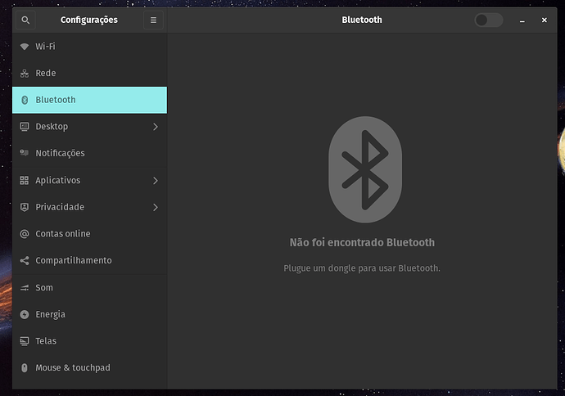Screen dimensions: 565x396
Task: Open the settings search icon
Action: 25,20
